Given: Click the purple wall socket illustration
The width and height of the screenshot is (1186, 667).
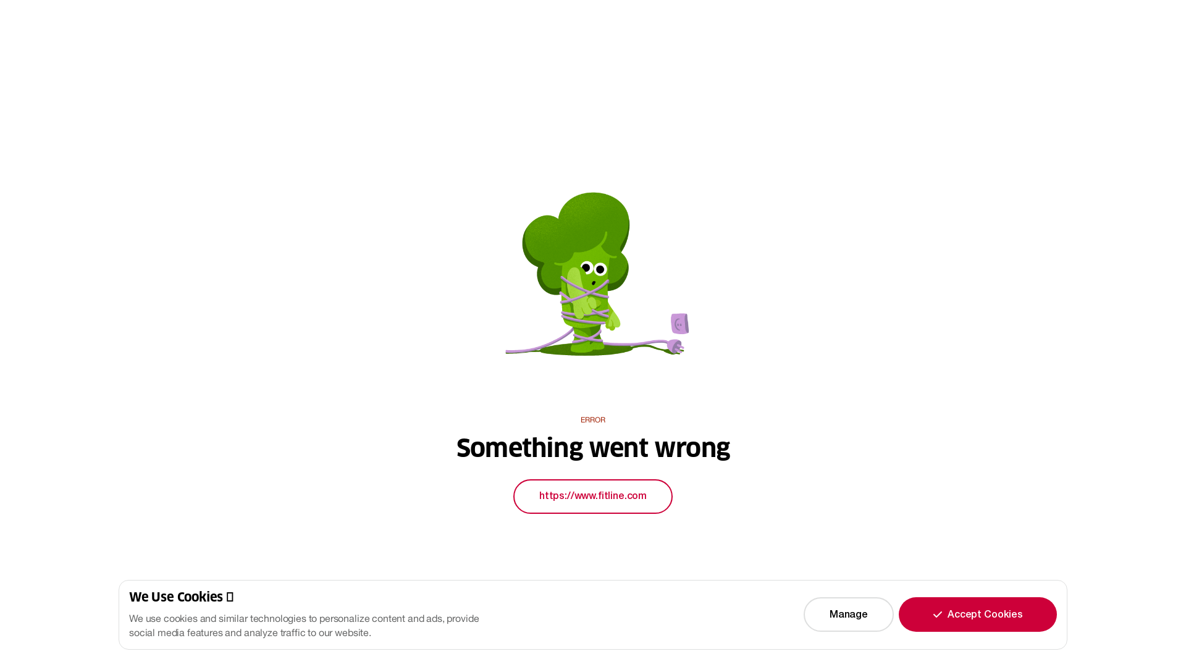Looking at the screenshot, I should tap(679, 324).
